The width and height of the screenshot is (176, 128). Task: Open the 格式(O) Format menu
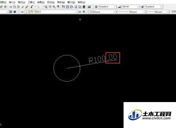coord(21,2)
